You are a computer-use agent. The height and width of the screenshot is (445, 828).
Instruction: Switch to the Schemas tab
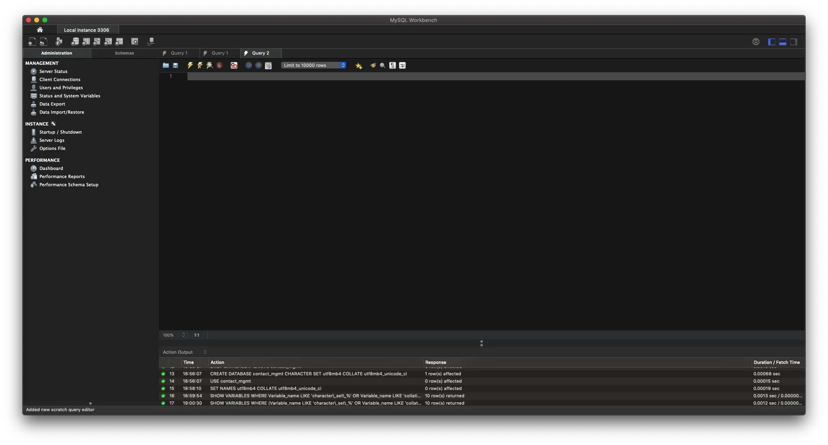pos(124,53)
